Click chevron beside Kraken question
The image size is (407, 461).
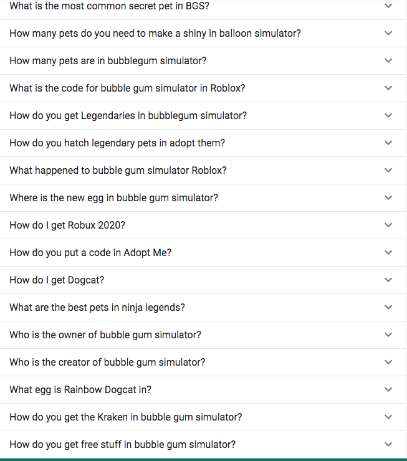pos(388,417)
